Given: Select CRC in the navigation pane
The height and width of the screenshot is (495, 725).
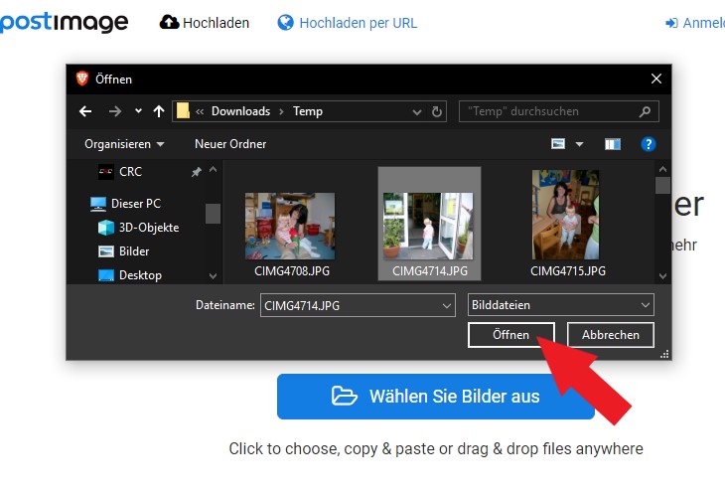Looking at the screenshot, I should (x=130, y=172).
